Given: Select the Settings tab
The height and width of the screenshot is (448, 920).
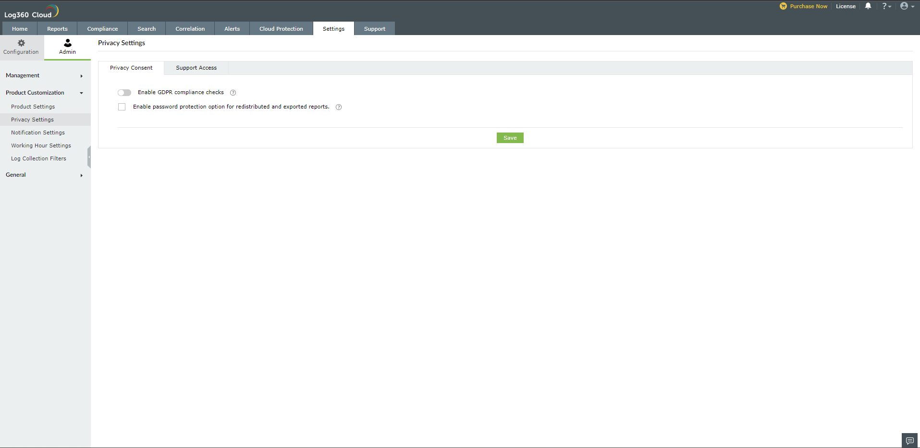Looking at the screenshot, I should point(333,29).
